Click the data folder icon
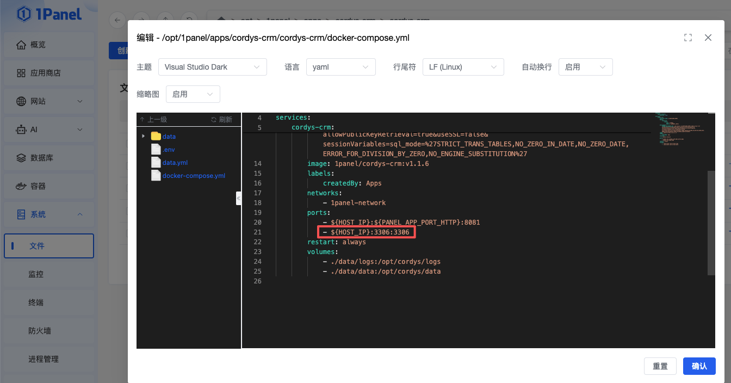The height and width of the screenshot is (383, 731). point(156,136)
